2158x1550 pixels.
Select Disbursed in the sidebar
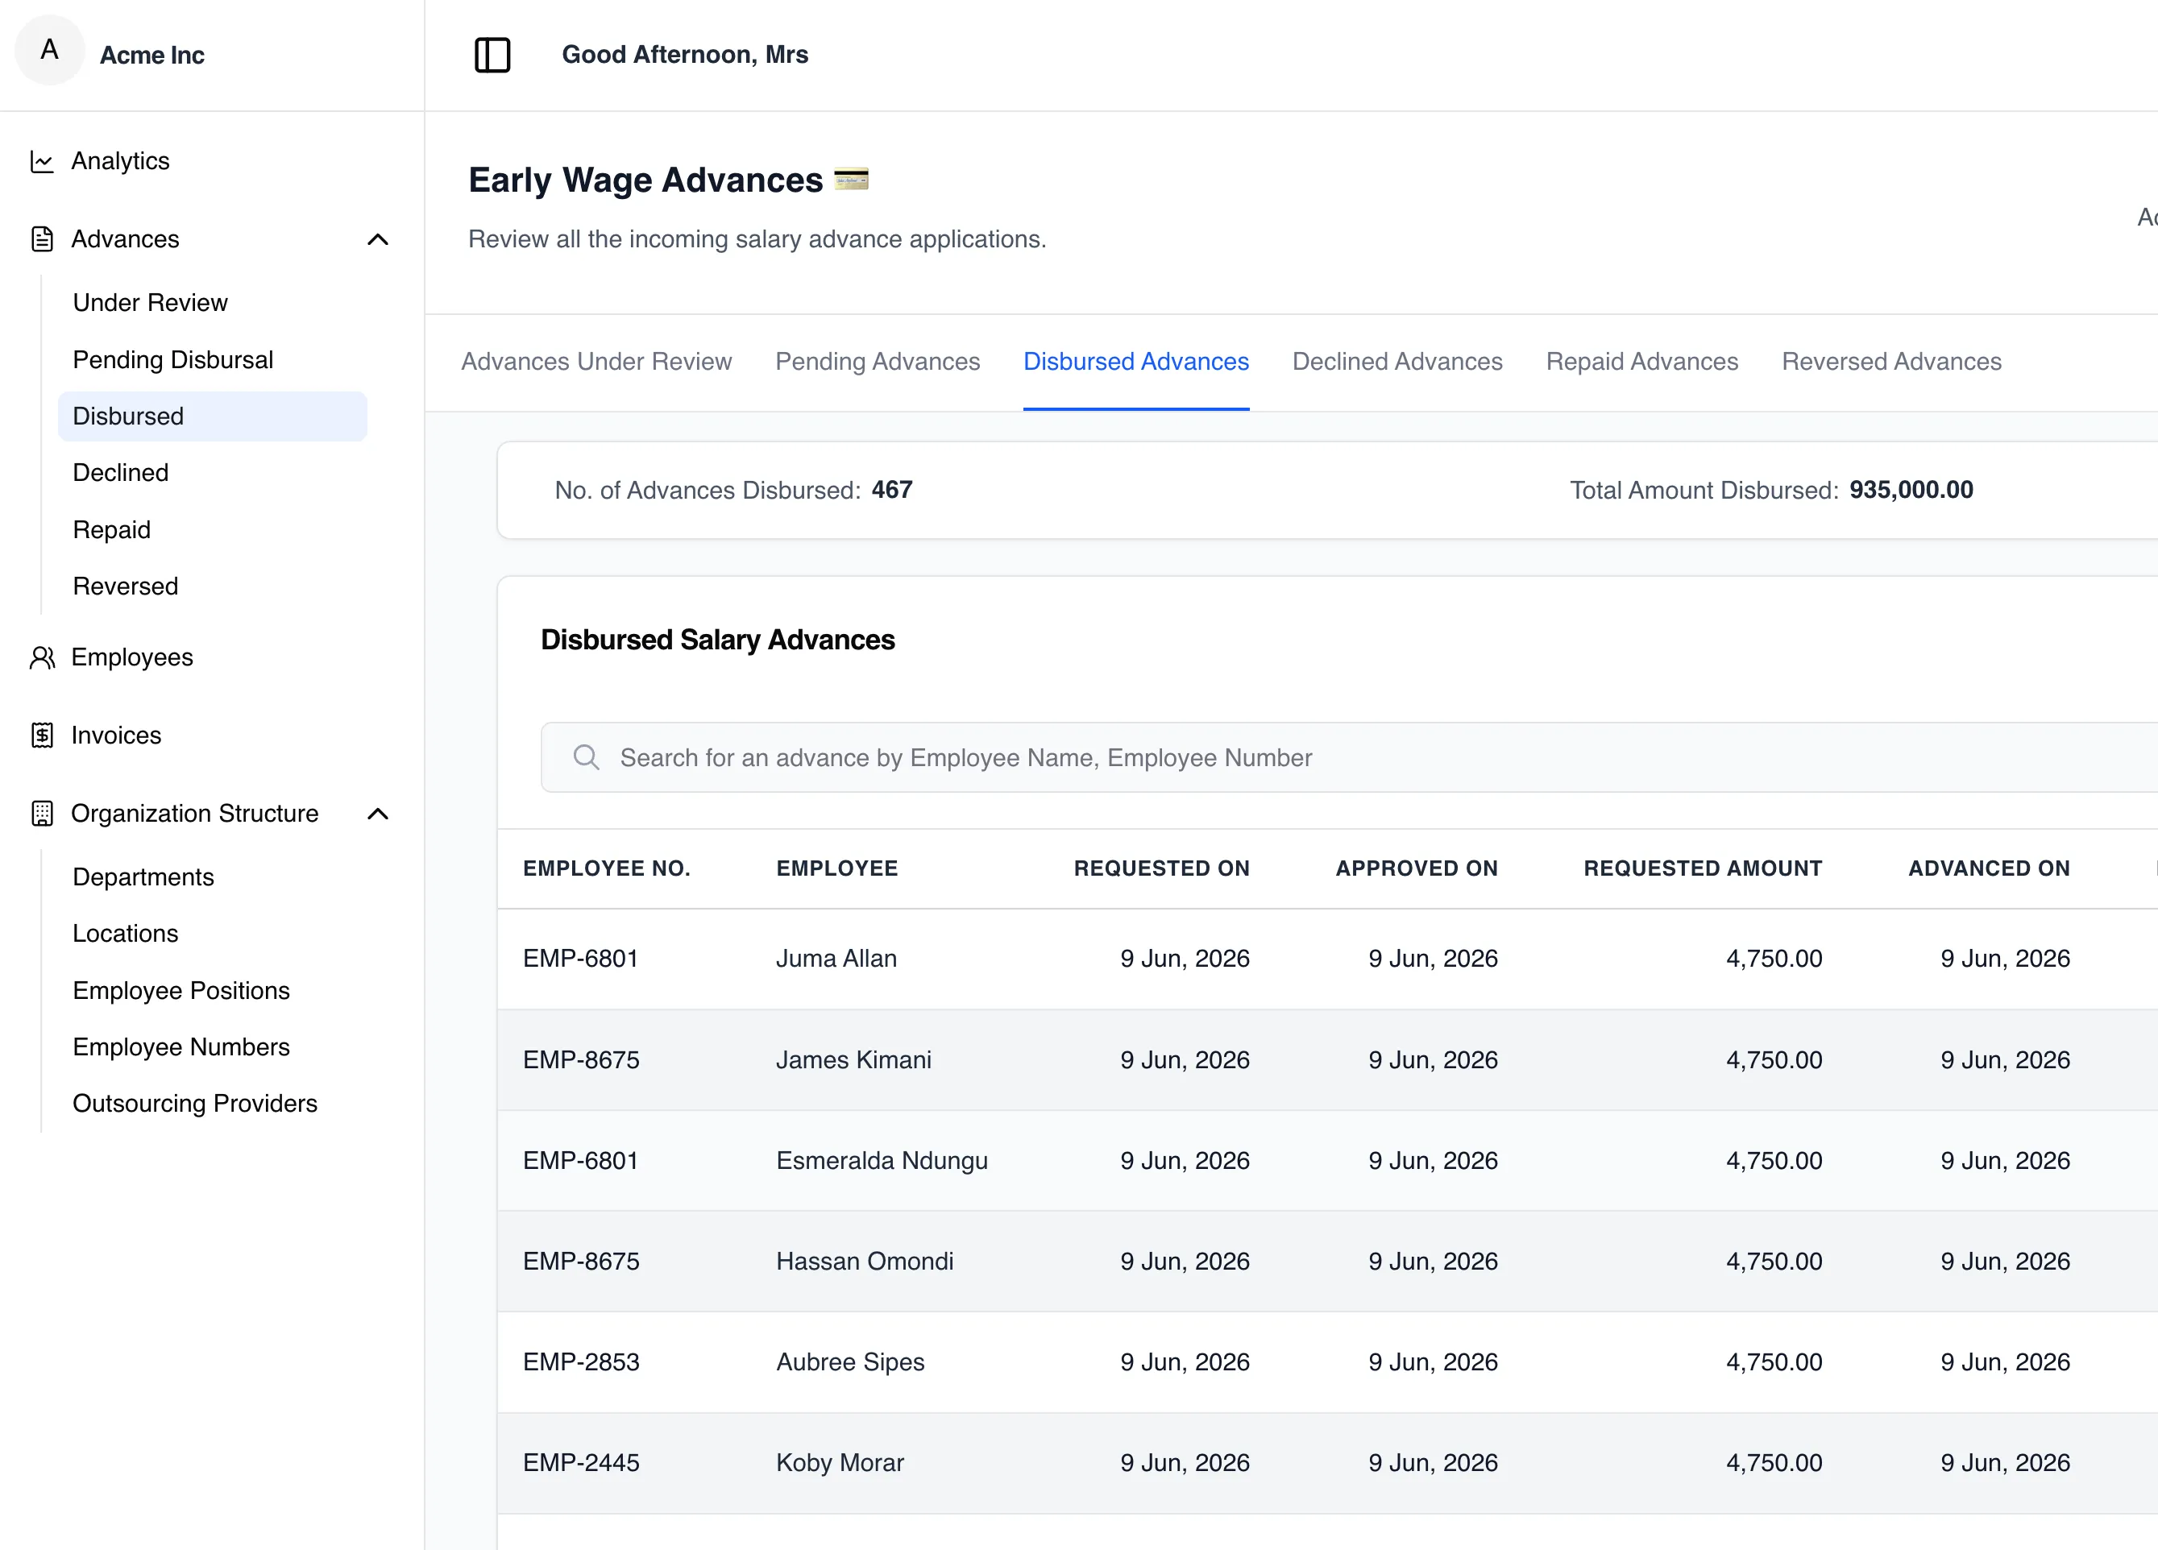(212, 416)
